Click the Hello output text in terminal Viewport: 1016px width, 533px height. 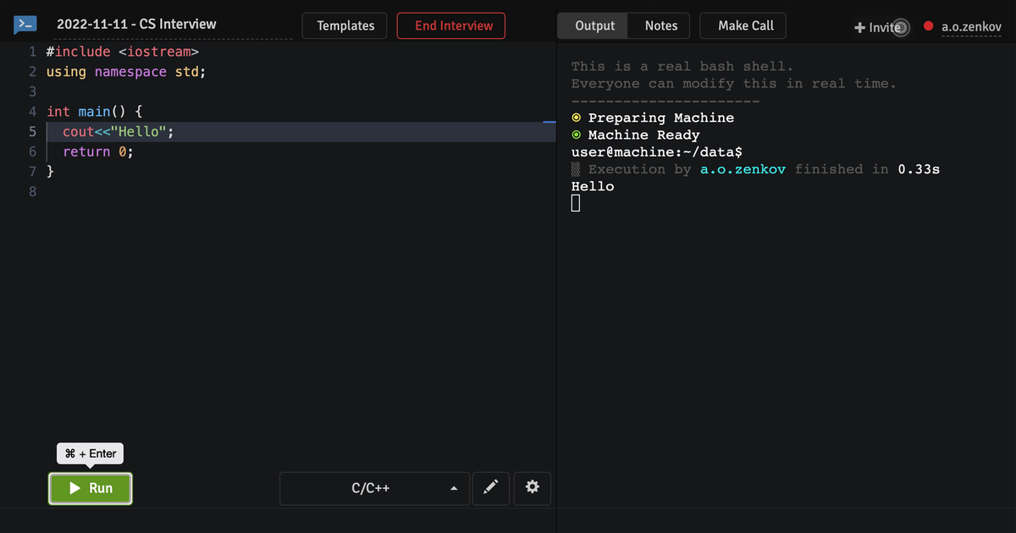pos(593,186)
